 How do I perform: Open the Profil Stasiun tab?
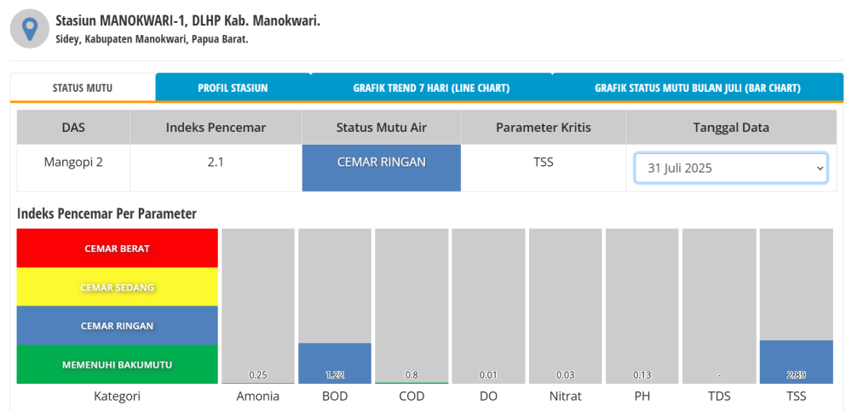pyautogui.click(x=233, y=88)
